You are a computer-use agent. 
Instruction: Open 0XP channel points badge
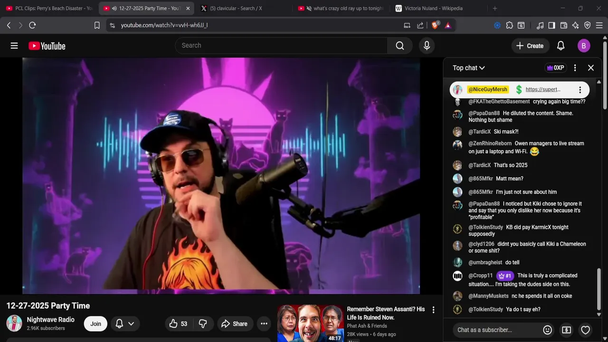click(555, 68)
